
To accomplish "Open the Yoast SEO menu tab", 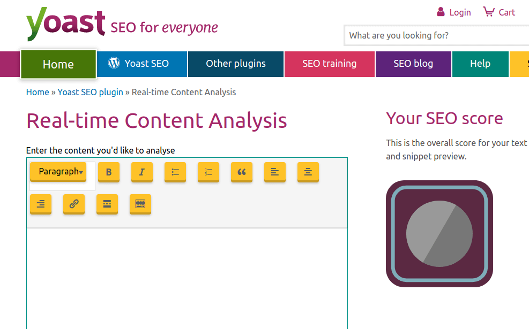I will (143, 64).
